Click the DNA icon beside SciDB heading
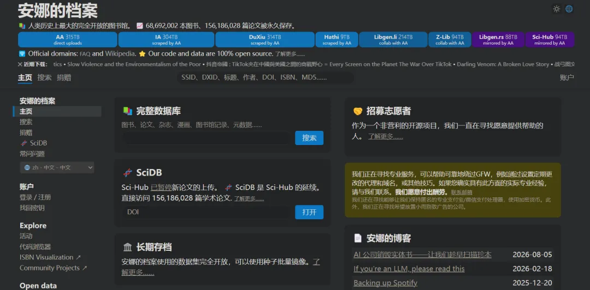This screenshot has width=590, height=290. 127,173
